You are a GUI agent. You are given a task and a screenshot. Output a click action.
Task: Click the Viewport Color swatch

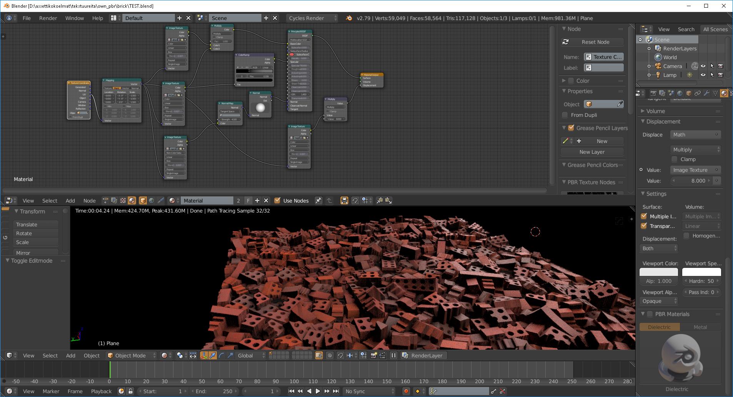[659, 272]
